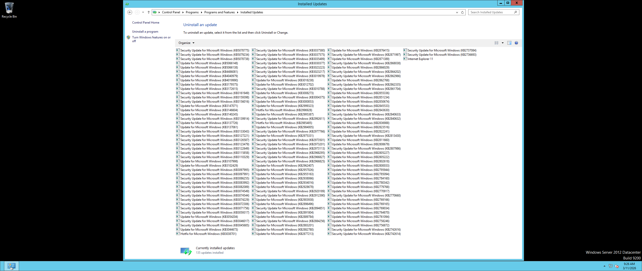Open the Control Panel Home link
This screenshot has height=271, width=642.
pos(146,23)
